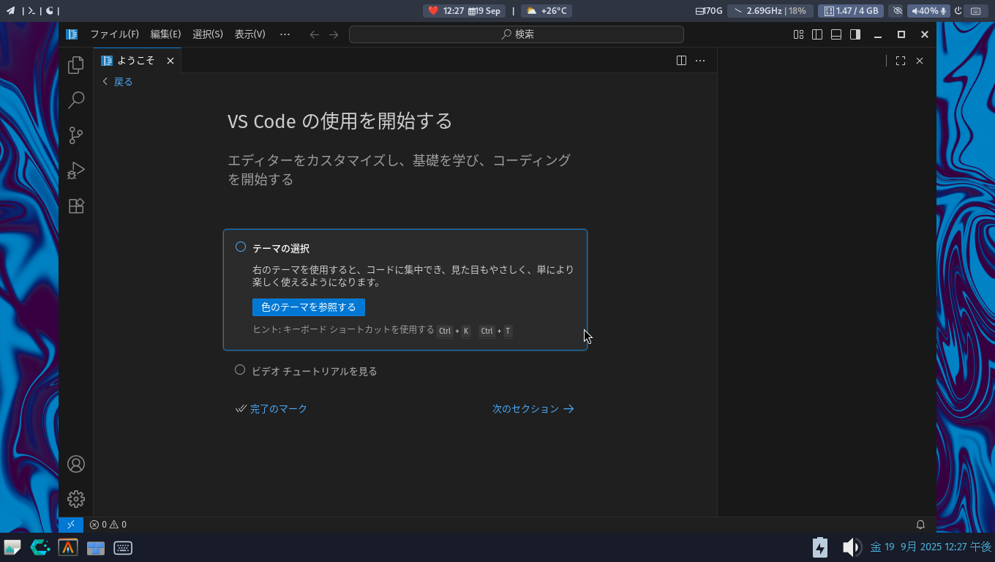995x562 pixels.
Task: Click the 70G disk usage indicator
Action: [709, 11]
